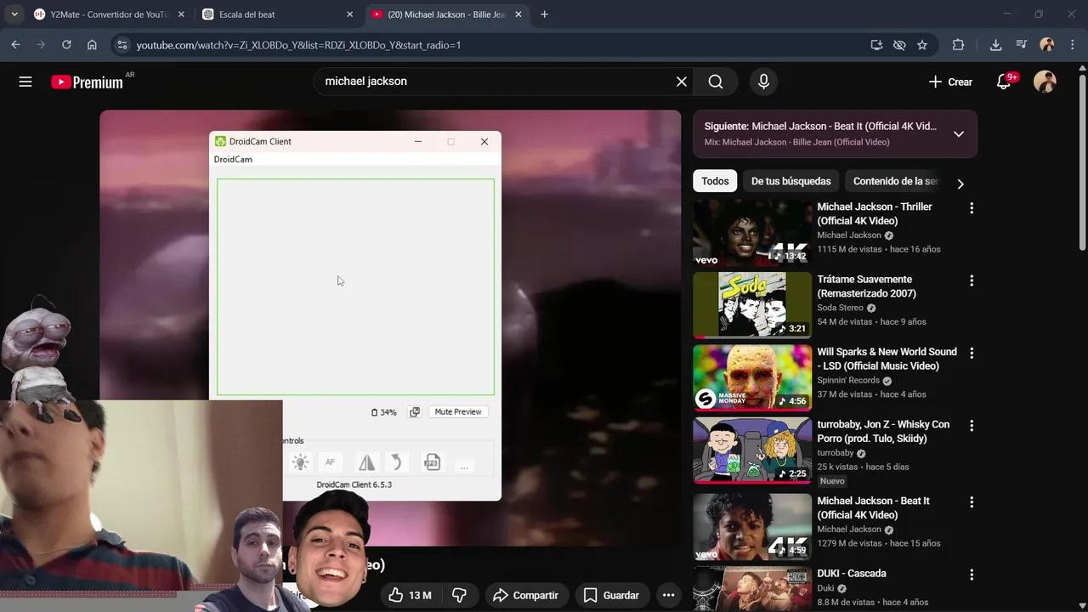Viewport: 1088px width, 612px height.
Task: Click the YouTube URL in the address bar
Action: [298, 45]
